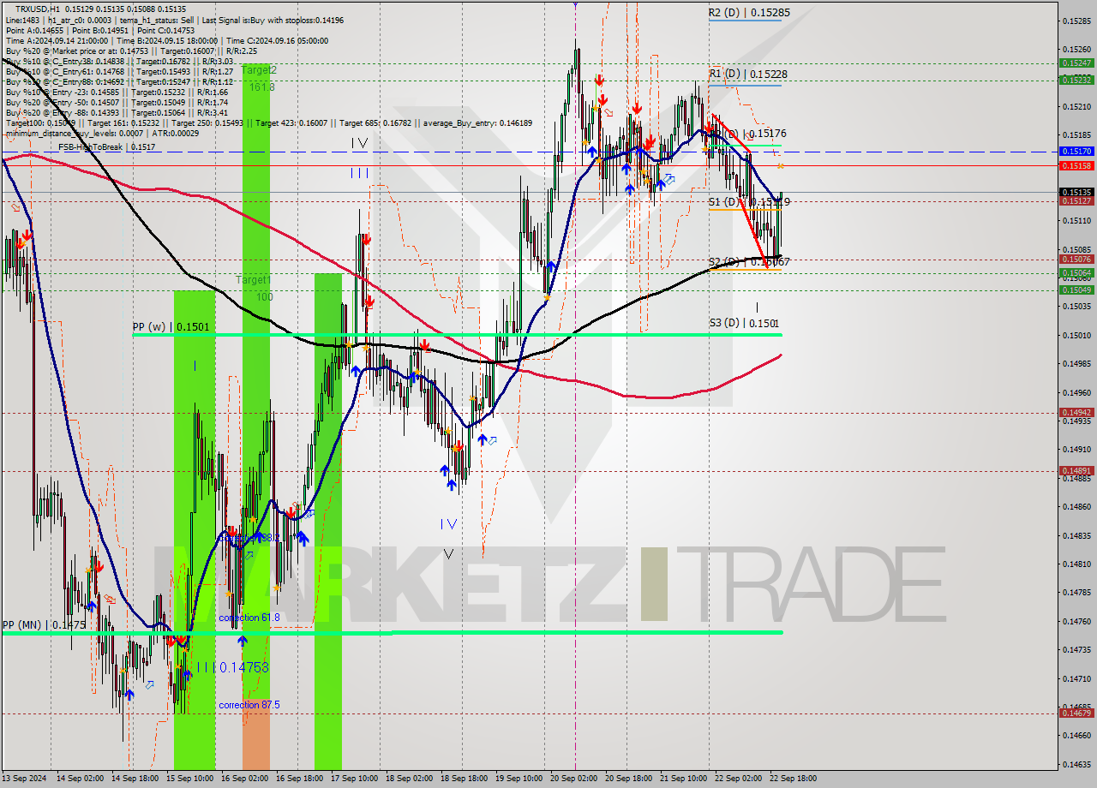
Task: Click the red 0.14679 price tag
Action: click(x=1076, y=713)
